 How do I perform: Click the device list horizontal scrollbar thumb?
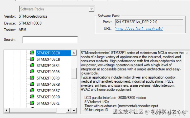33,110
